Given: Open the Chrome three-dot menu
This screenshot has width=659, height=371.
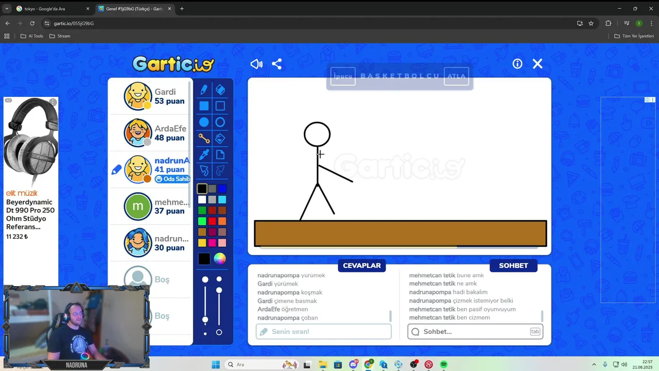Looking at the screenshot, I should 652,23.
